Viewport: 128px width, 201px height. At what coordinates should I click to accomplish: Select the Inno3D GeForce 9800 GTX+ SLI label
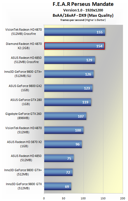click(x=23, y=74)
